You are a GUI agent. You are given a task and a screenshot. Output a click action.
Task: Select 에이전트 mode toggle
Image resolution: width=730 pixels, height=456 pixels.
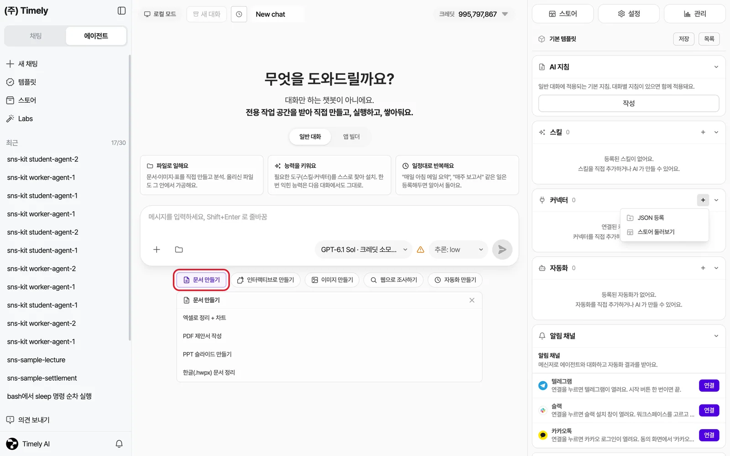coord(96,36)
